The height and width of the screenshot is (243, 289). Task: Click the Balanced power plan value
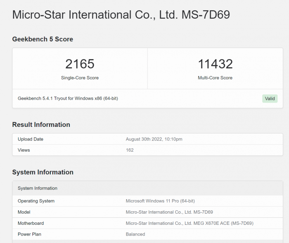pos(135,234)
